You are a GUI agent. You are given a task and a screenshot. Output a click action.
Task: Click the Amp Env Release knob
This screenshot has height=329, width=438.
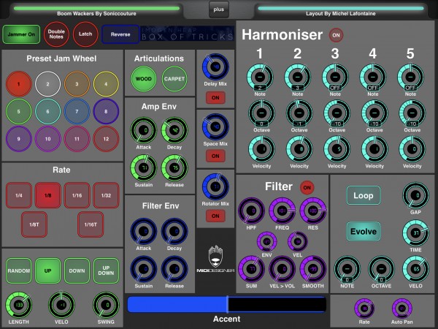pos(174,168)
